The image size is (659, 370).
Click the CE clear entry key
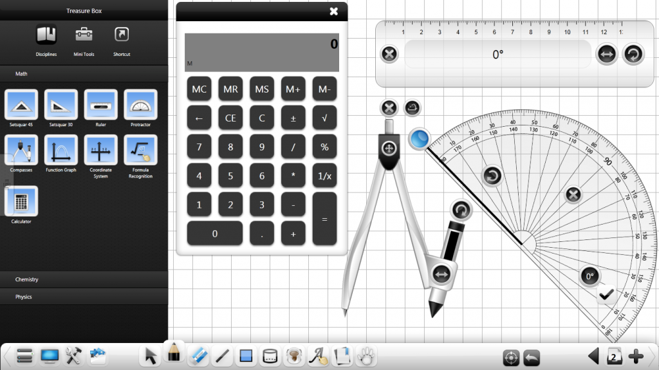tap(230, 118)
